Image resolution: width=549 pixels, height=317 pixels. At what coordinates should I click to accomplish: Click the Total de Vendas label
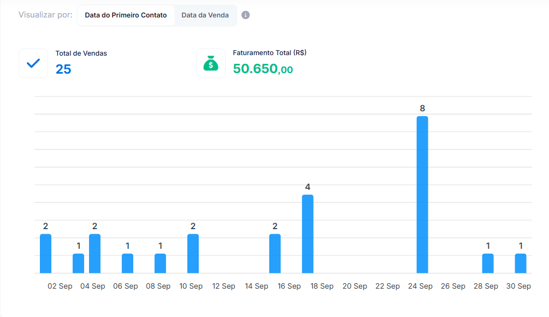[81, 53]
